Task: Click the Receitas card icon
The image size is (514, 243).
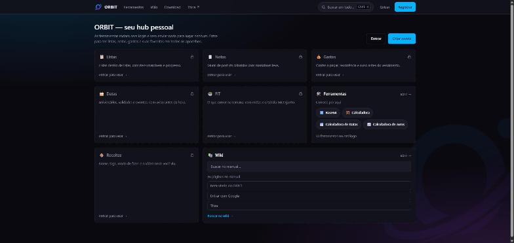Action: click(x=102, y=155)
